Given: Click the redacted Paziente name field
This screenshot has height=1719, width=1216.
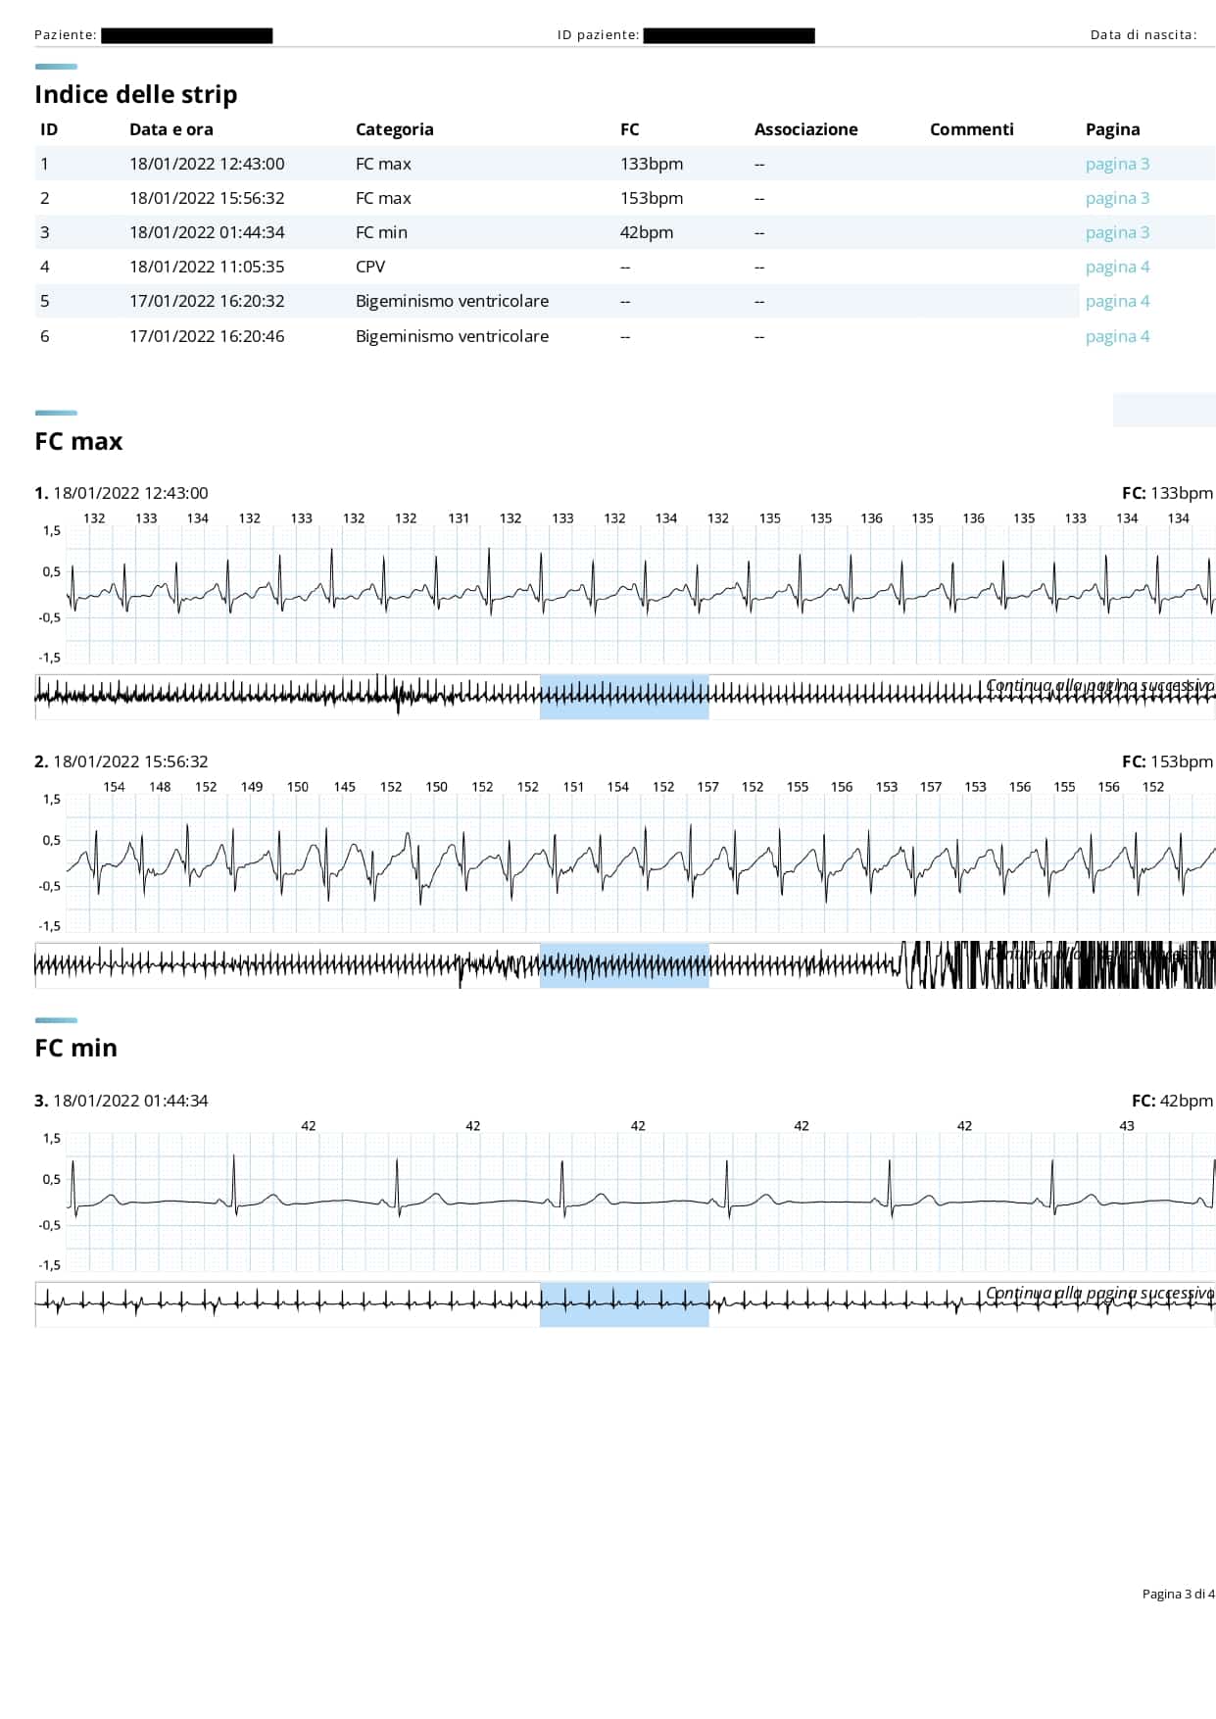Looking at the screenshot, I should (x=186, y=35).
